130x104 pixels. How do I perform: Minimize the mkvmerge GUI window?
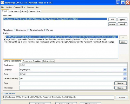(118, 3)
